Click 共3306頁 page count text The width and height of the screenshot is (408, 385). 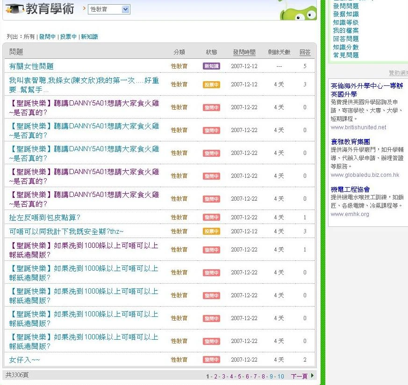[17, 375]
